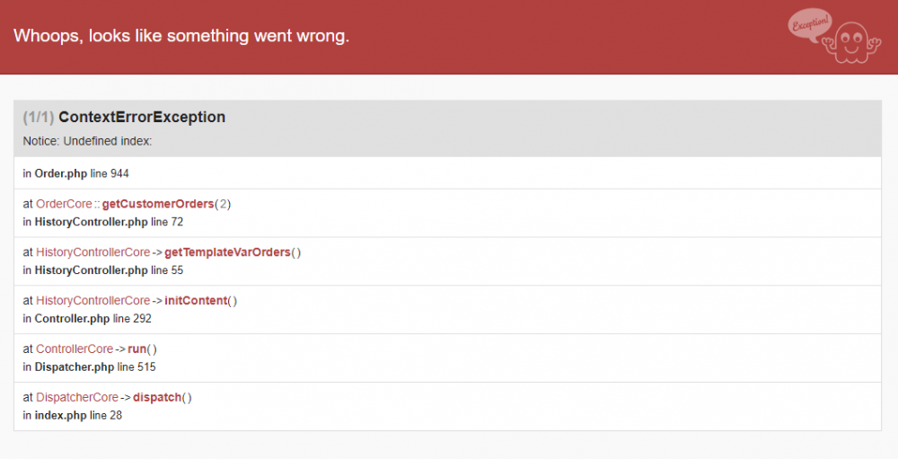Open HistoryController.php line 55 reference
This screenshot has width=898, height=459.
103,269
